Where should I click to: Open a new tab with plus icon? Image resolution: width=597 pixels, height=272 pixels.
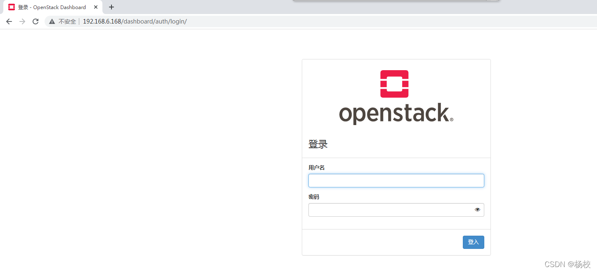111,7
